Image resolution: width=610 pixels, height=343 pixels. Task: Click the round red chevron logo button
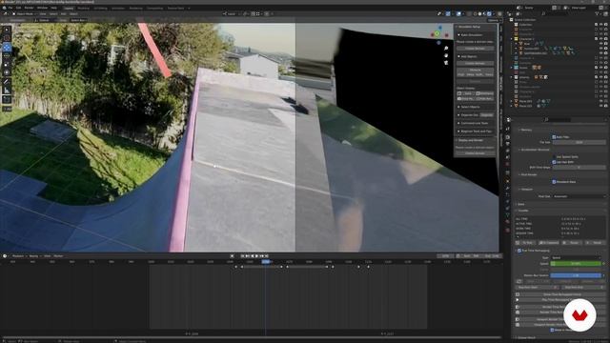(579, 315)
